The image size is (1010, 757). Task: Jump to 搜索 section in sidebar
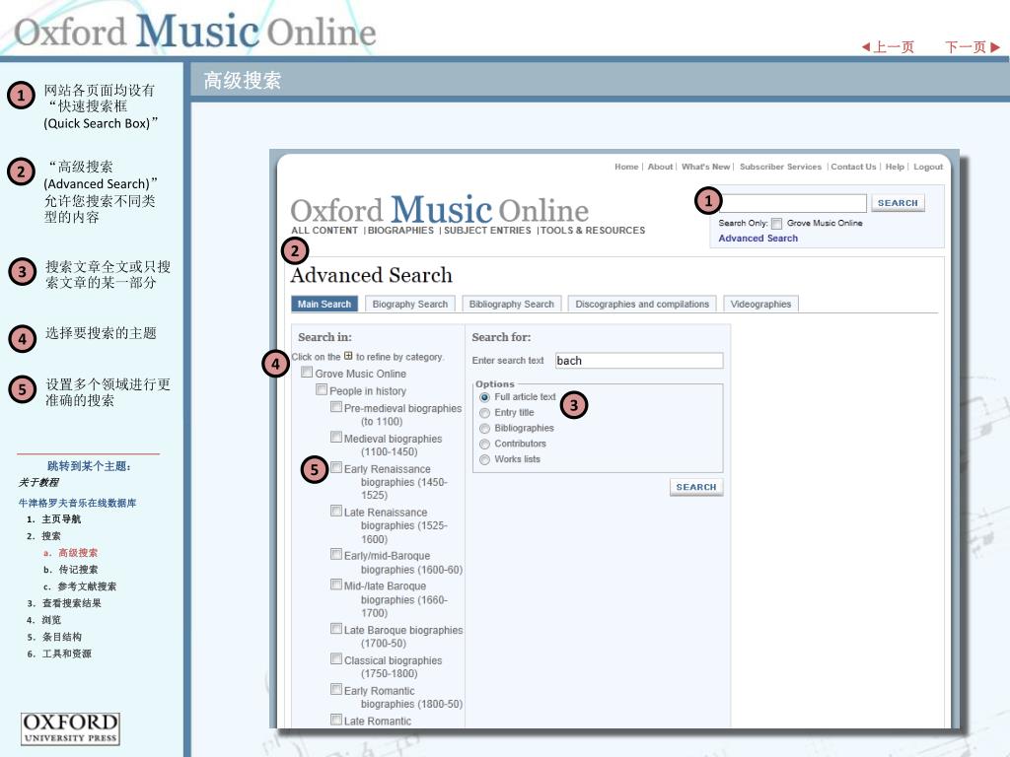51,536
